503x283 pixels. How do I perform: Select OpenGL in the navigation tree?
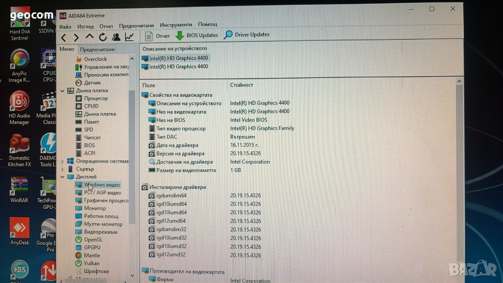tap(93, 240)
